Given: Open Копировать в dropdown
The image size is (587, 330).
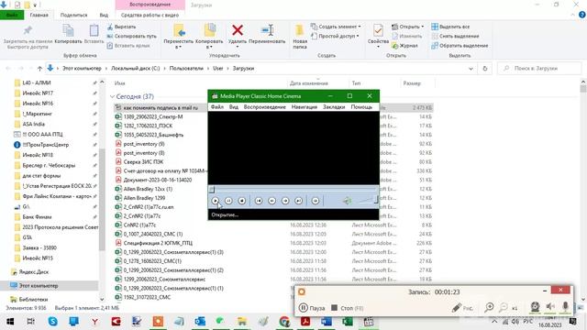Looking at the screenshot, I should pyautogui.click(x=209, y=37).
